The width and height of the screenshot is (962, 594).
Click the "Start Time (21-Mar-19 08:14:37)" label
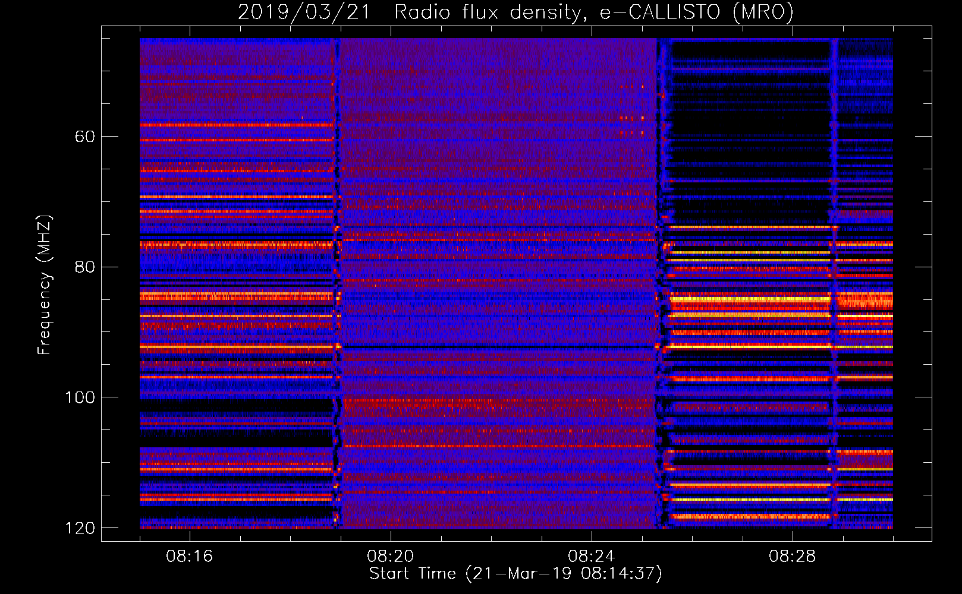(515, 574)
